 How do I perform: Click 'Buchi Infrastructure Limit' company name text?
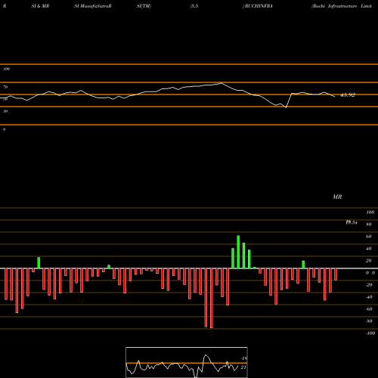coord(342,6)
